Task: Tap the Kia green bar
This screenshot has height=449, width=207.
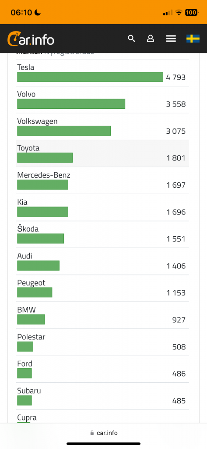Action: coord(42,212)
